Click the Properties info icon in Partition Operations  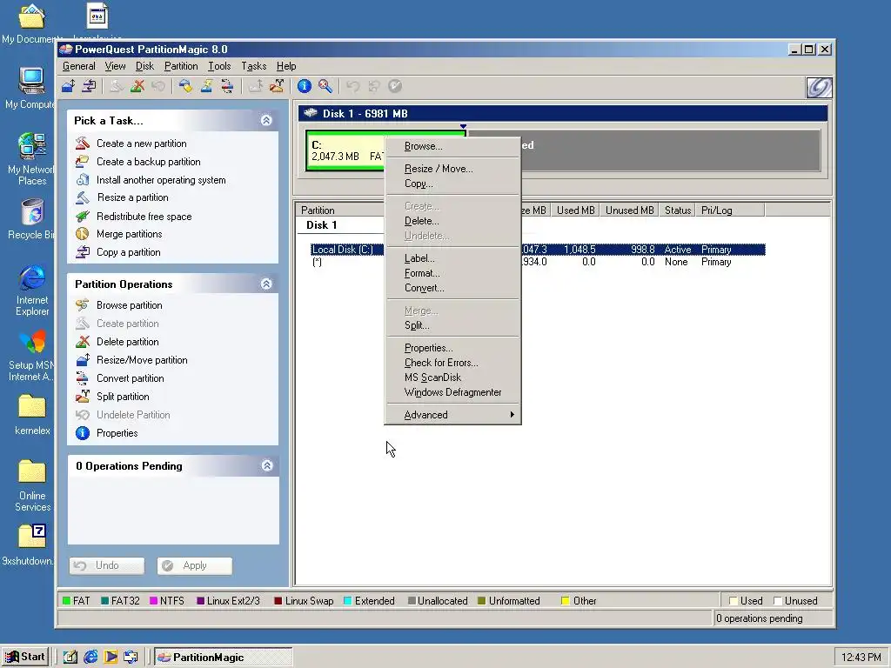pyautogui.click(x=83, y=433)
